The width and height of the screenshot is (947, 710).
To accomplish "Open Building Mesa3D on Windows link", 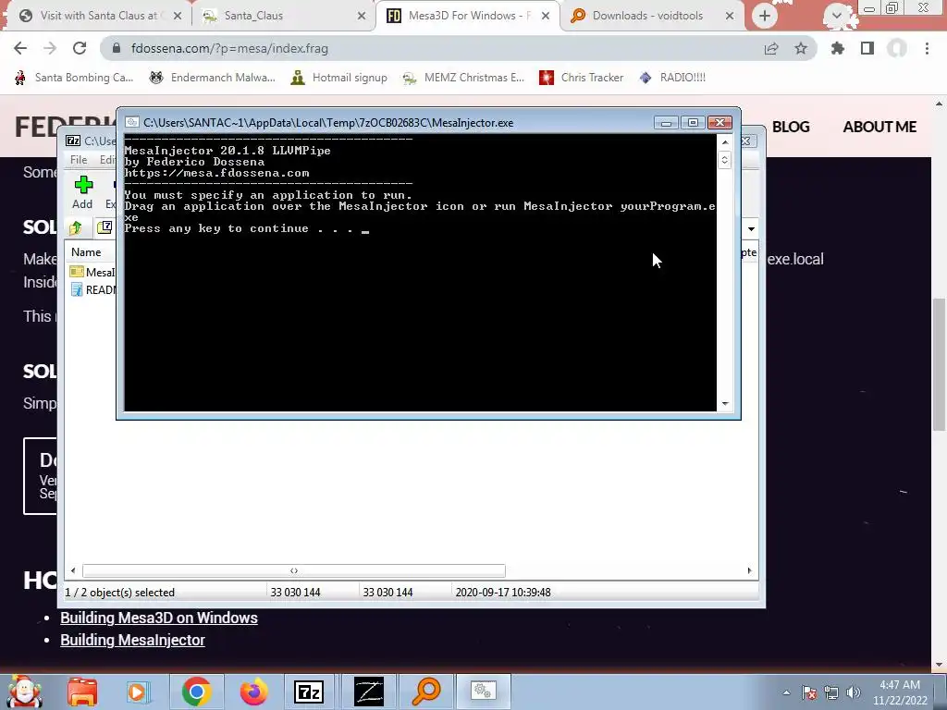I will pos(159,618).
